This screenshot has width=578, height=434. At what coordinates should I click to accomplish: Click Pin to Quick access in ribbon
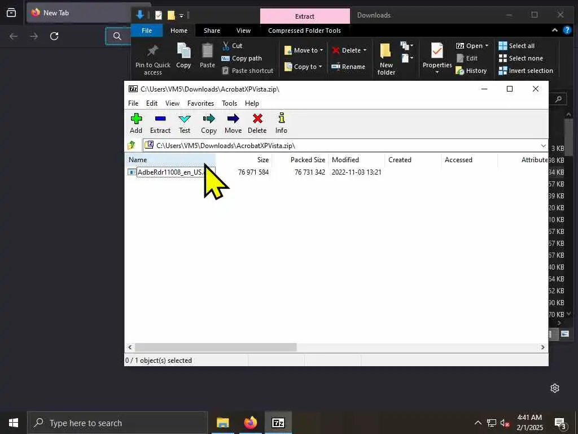(153, 60)
